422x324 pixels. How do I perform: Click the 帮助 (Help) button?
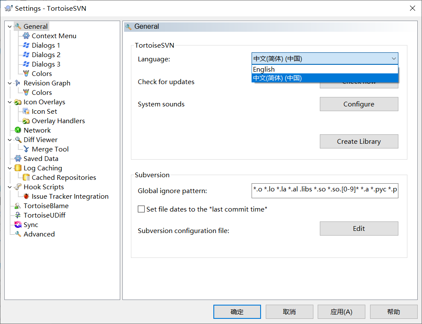coord(394,312)
